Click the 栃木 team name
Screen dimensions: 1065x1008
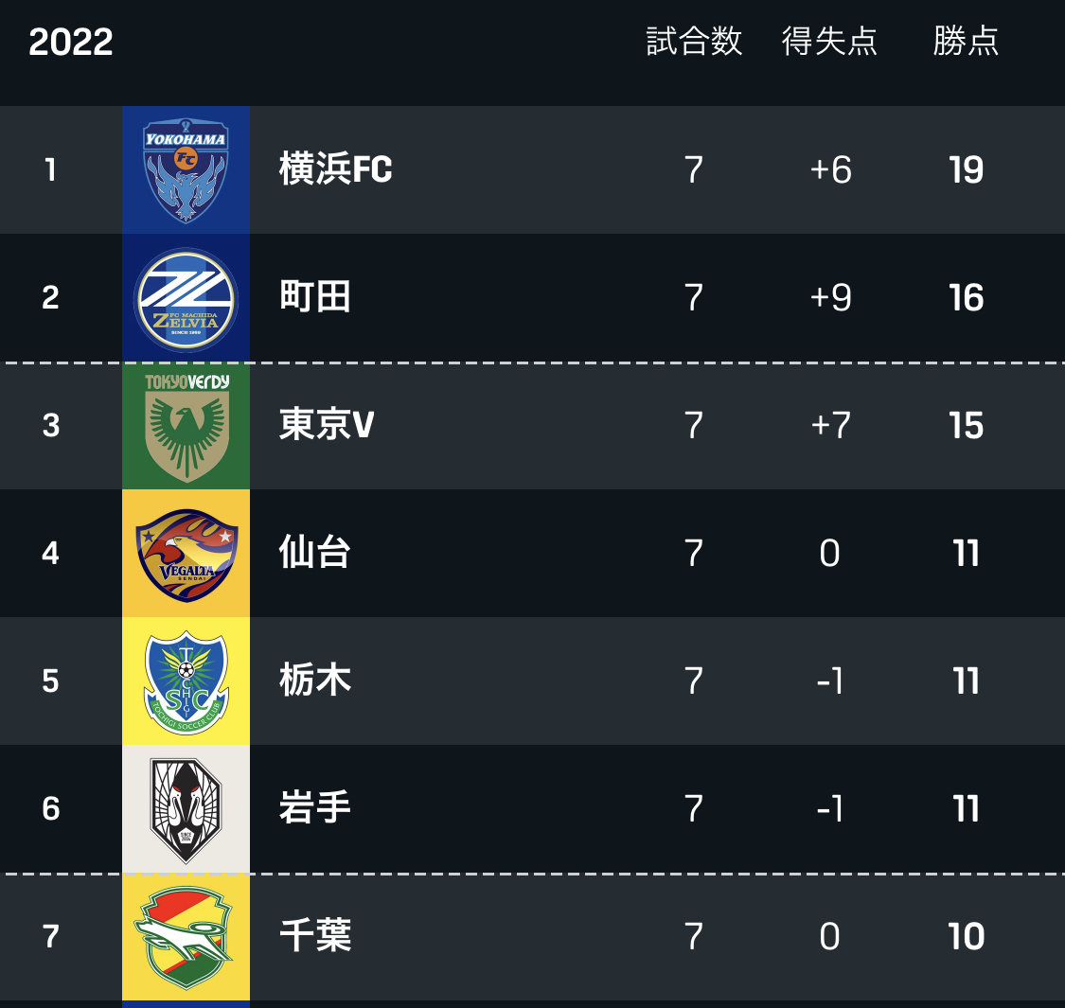[315, 681]
